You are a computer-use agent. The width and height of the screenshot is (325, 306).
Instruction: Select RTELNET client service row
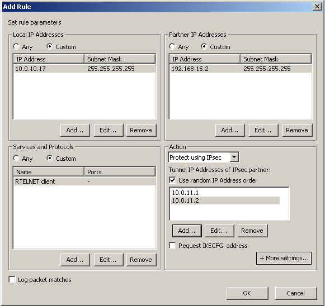84,181
